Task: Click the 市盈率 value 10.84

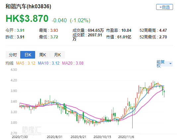Action: click(126, 30)
